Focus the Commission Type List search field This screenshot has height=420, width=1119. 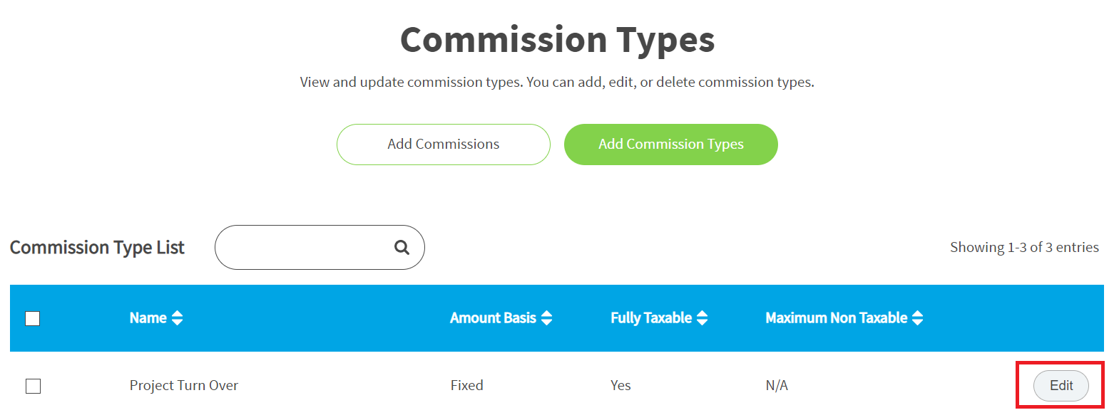[320, 247]
